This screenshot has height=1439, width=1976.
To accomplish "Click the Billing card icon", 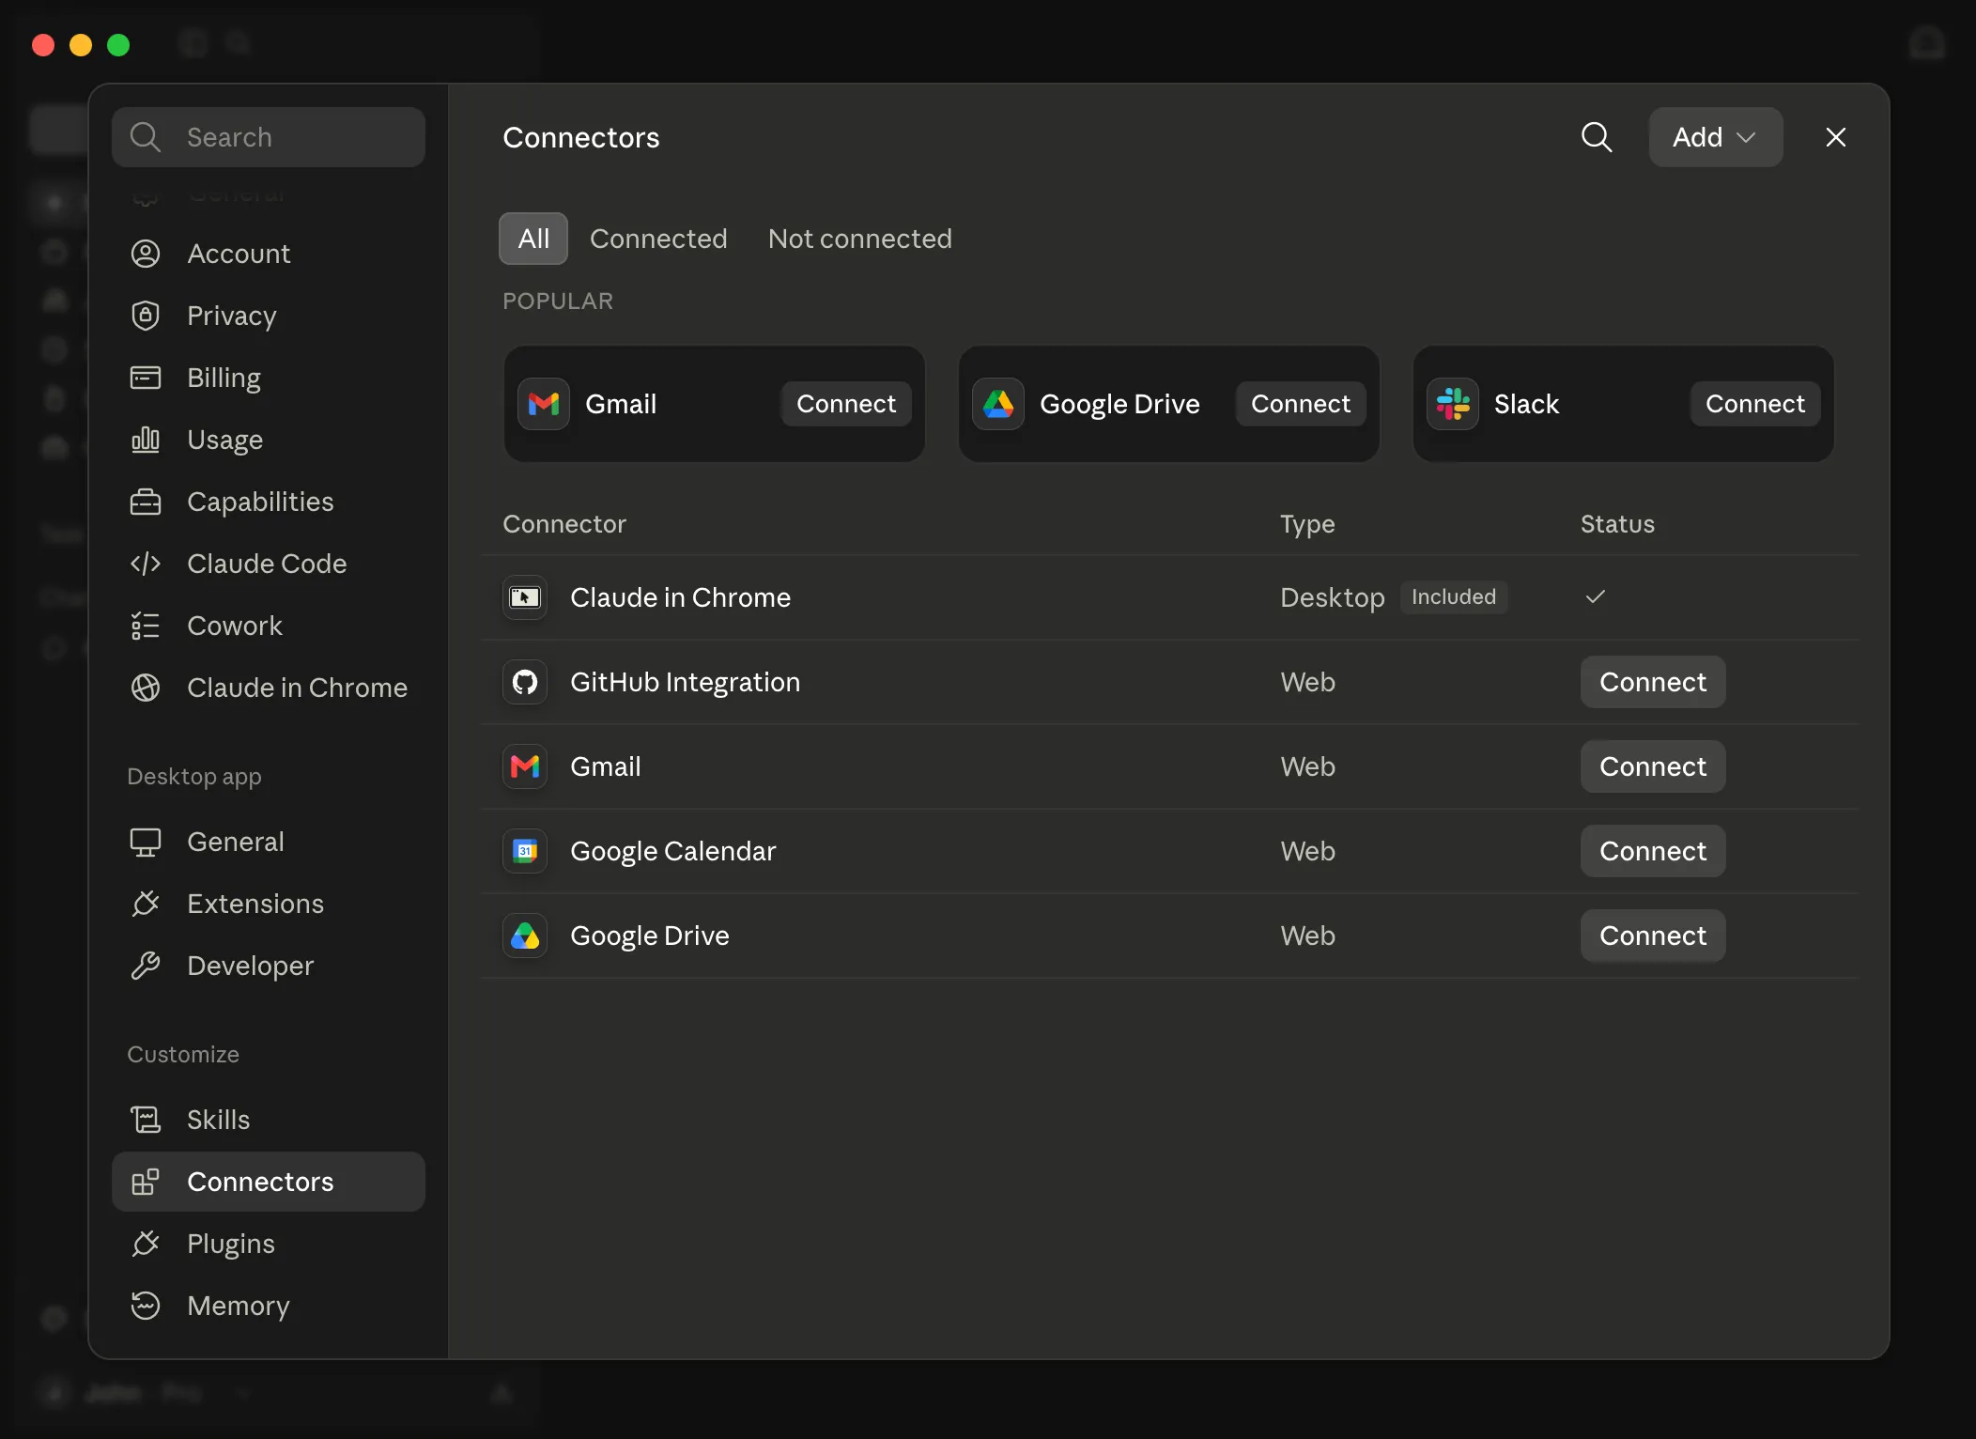I will [x=146, y=378].
